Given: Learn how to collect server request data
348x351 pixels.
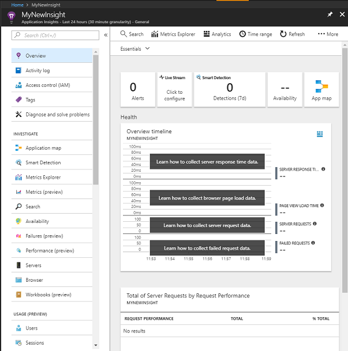Looking at the screenshot, I should coord(207,225).
